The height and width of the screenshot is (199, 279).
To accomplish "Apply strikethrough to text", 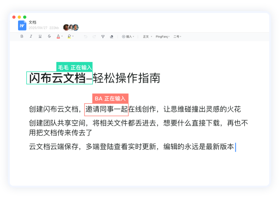I will point(49,36).
